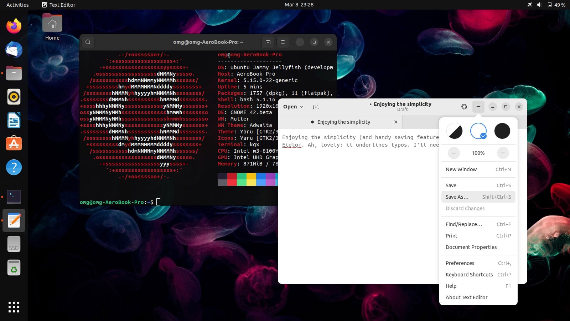Open Document Properties menu entry
Viewport: 570px width, 321px height.
click(478, 247)
